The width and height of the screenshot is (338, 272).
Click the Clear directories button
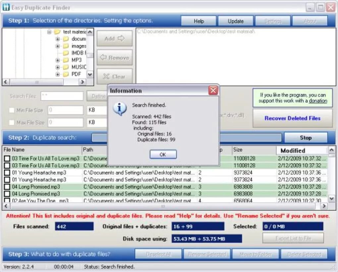[x=114, y=77]
